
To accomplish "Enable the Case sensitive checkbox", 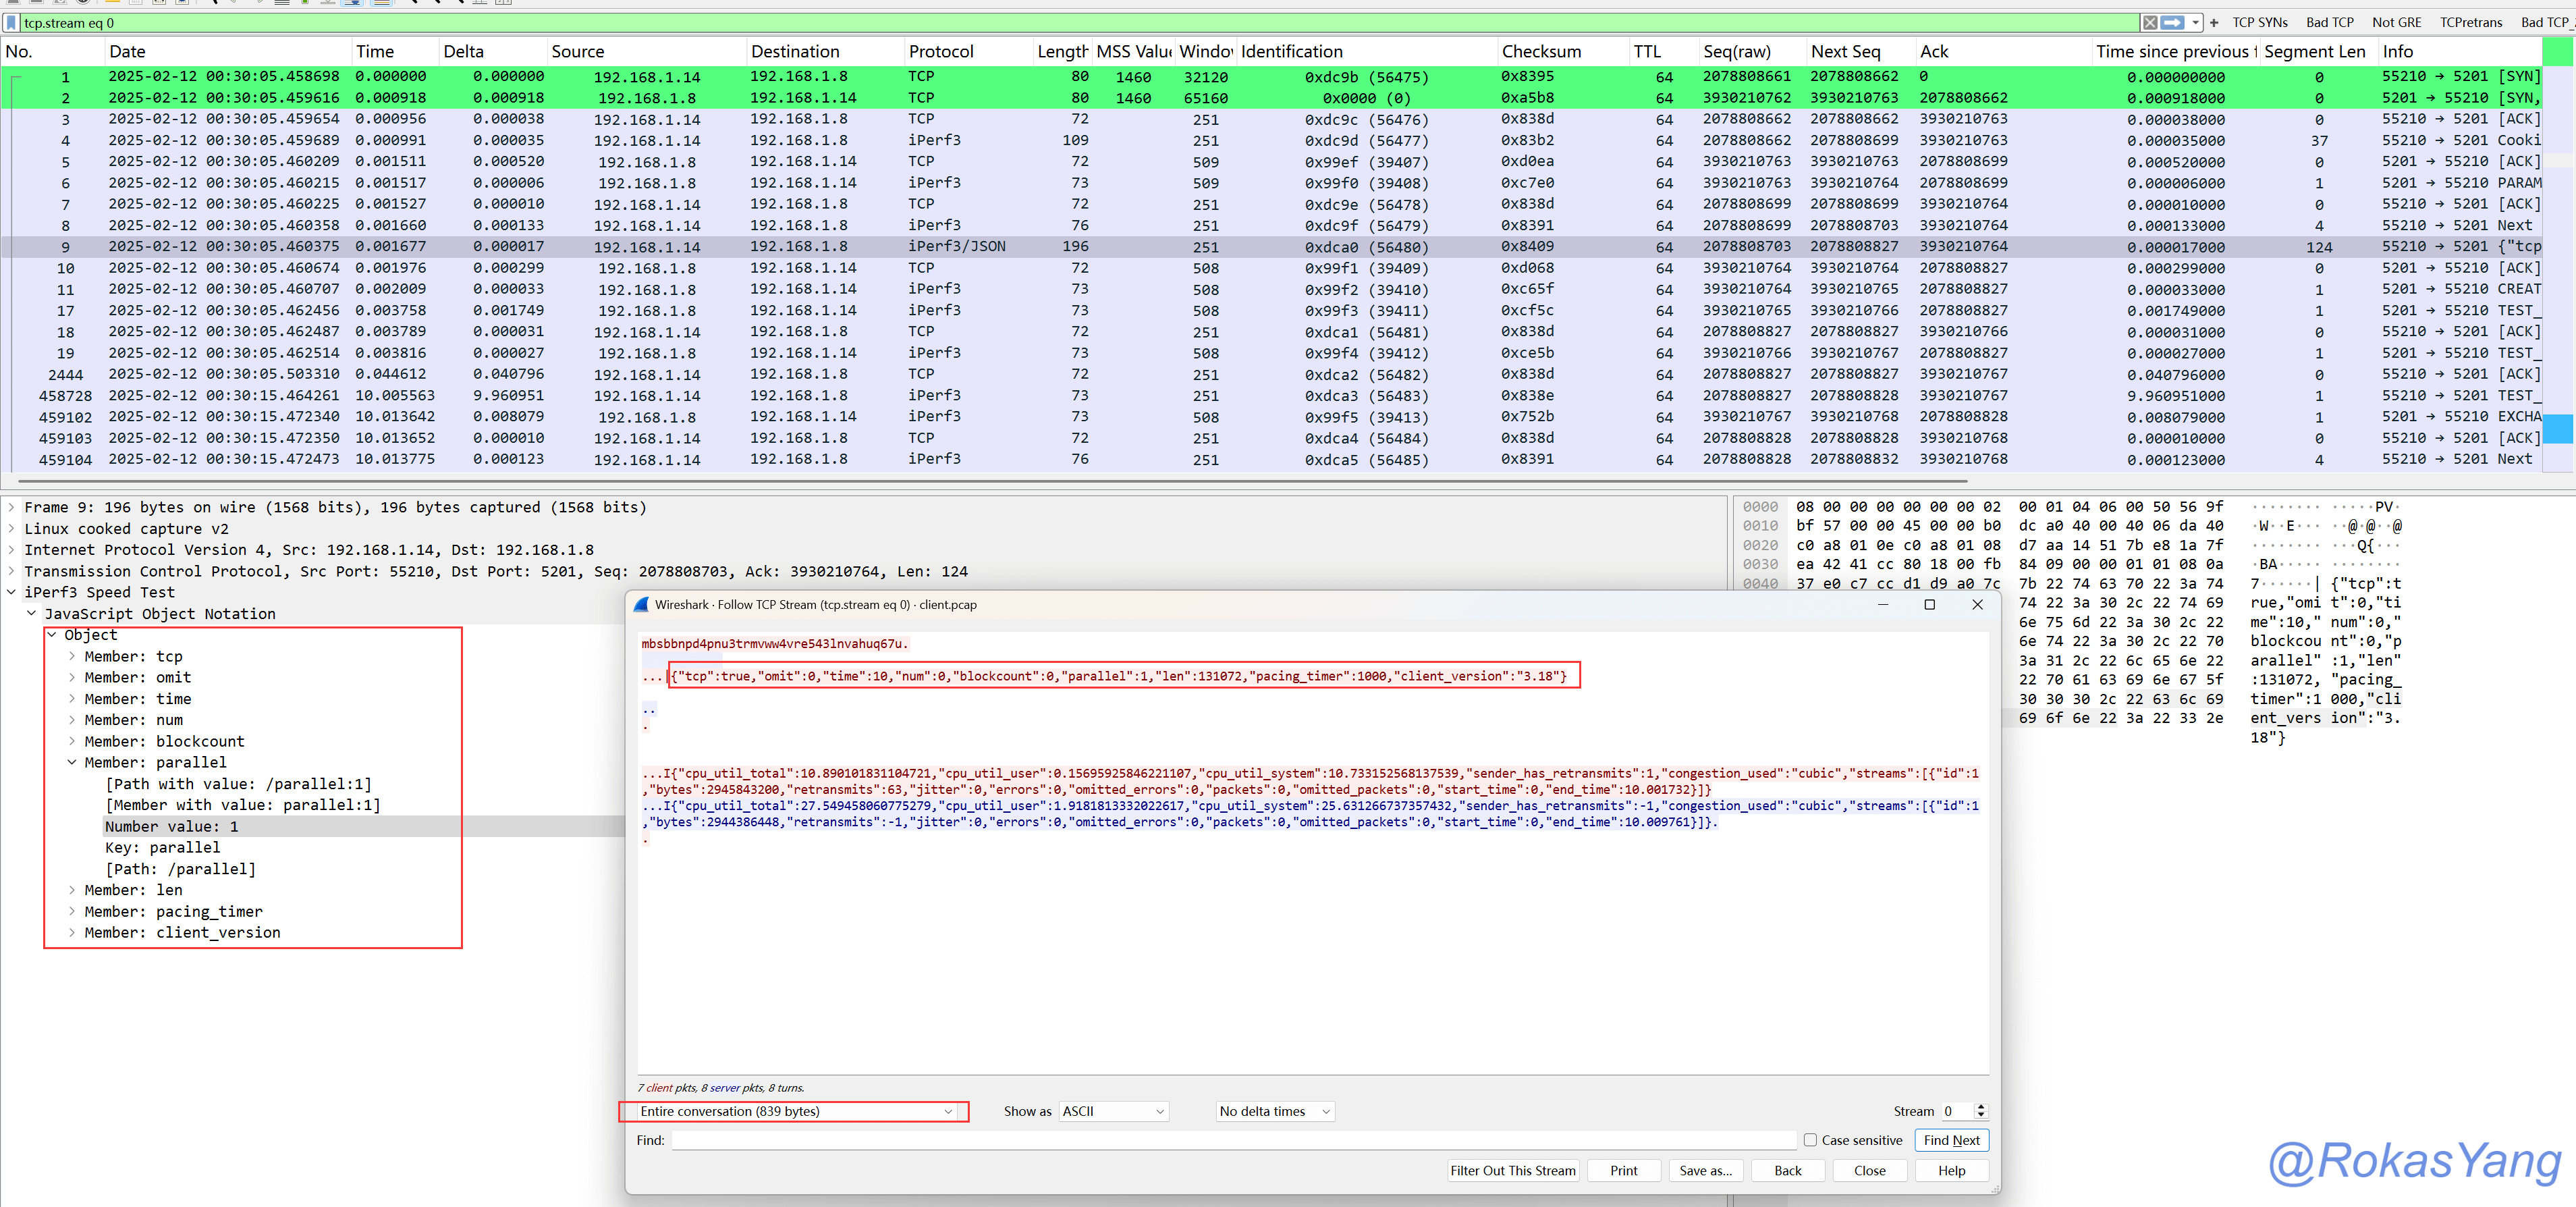I will click(1810, 1140).
